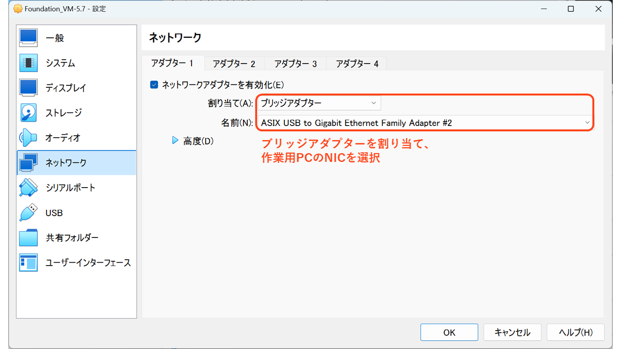The height and width of the screenshot is (349, 621).
Task: Switch to the アダプター 4 tab
Action: tap(358, 64)
